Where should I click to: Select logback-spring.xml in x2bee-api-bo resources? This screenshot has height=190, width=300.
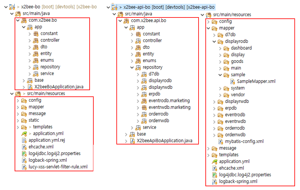(238, 181)
